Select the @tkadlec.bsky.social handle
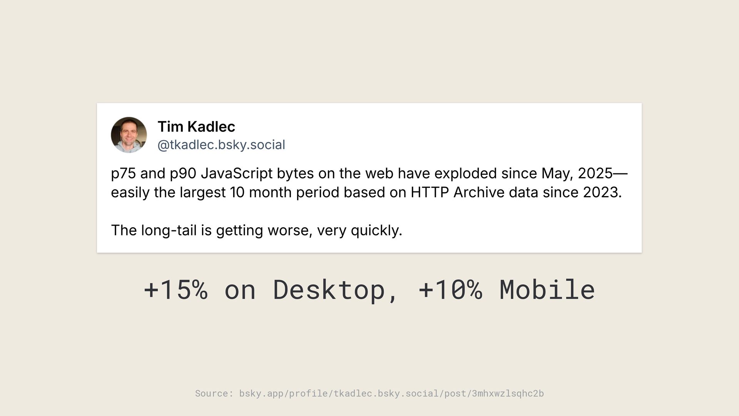This screenshot has height=416, width=739. click(x=221, y=145)
